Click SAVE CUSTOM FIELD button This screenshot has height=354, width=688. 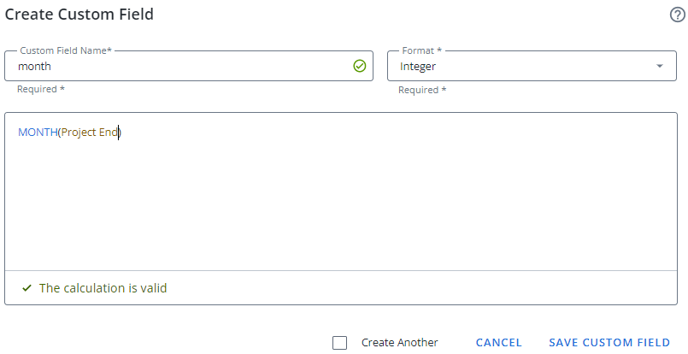click(x=609, y=343)
